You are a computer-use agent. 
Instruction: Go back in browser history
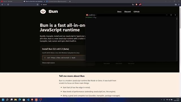pyautogui.click(x=2, y=5)
